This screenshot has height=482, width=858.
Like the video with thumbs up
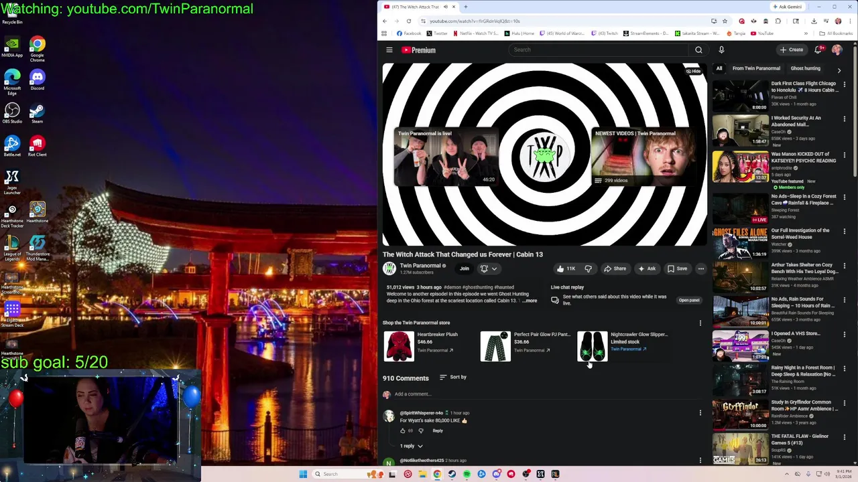point(566,268)
